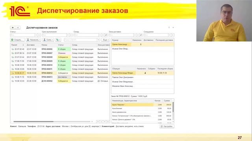Go forward with the right arrow button
This screenshot has width=252, height=141.
[18, 28]
